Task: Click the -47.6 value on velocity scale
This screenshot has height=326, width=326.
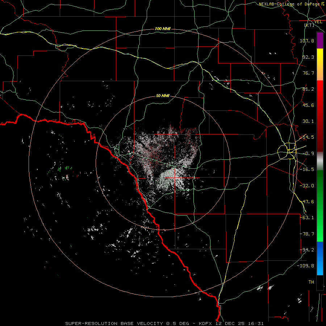Action: click(307, 202)
